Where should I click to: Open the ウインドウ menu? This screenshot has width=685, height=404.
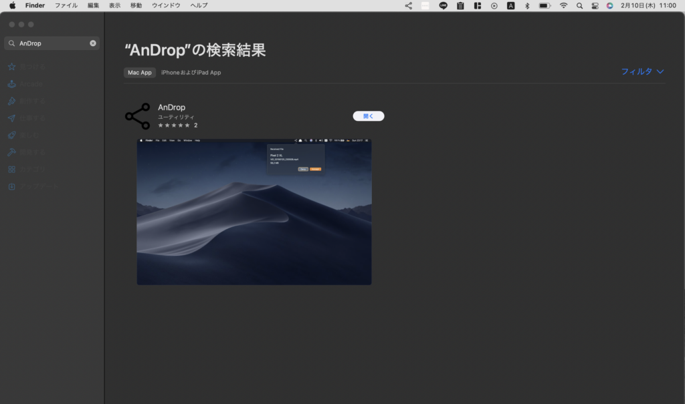[x=166, y=5]
